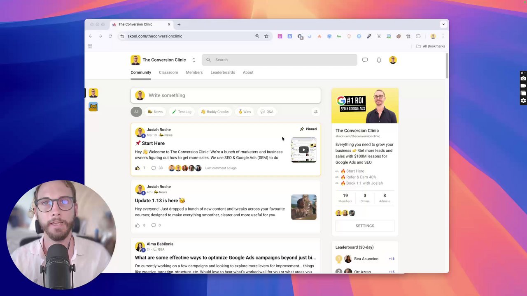Open Update 1.13 is here post title

point(160,201)
